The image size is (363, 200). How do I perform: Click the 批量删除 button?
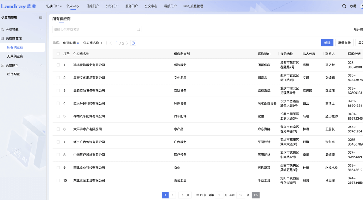344,43
